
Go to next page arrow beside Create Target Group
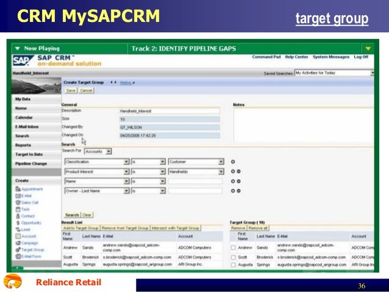[x=115, y=82]
